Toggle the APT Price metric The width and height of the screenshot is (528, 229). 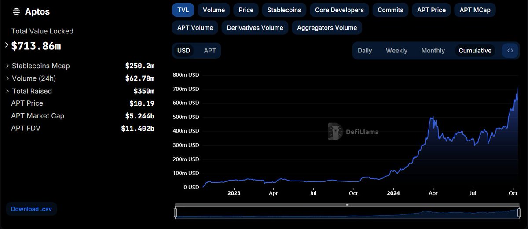431,10
